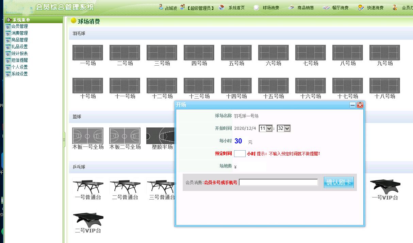The width and height of the screenshot is (413, 243).
Task: Click the 确认刷卡 button
Action: pyautogui.click(x=339, y=183)
